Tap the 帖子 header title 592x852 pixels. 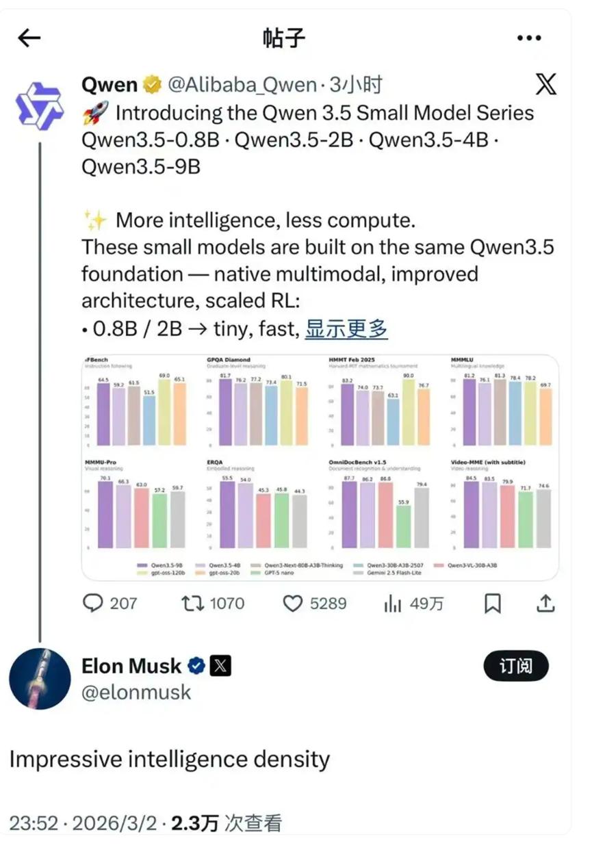[284, 39]
